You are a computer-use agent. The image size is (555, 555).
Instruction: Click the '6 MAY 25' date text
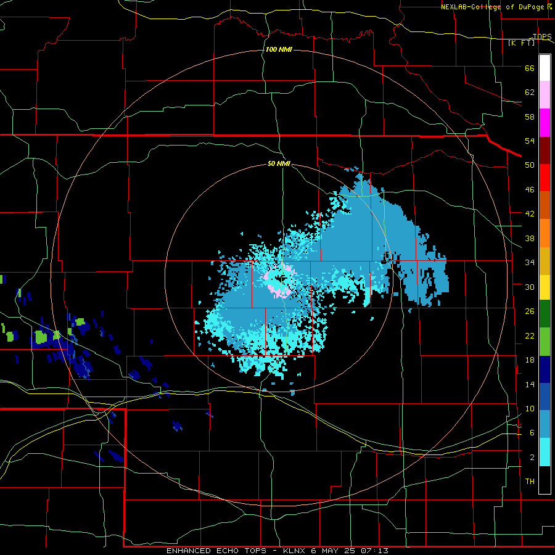click(x=333, y=551)
